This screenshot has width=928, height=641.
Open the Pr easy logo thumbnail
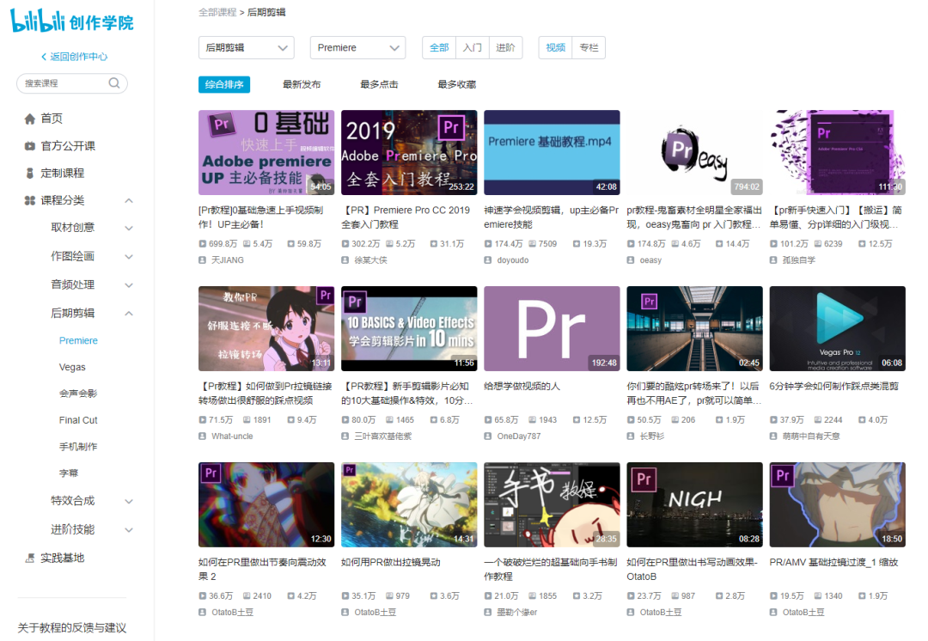695,153
